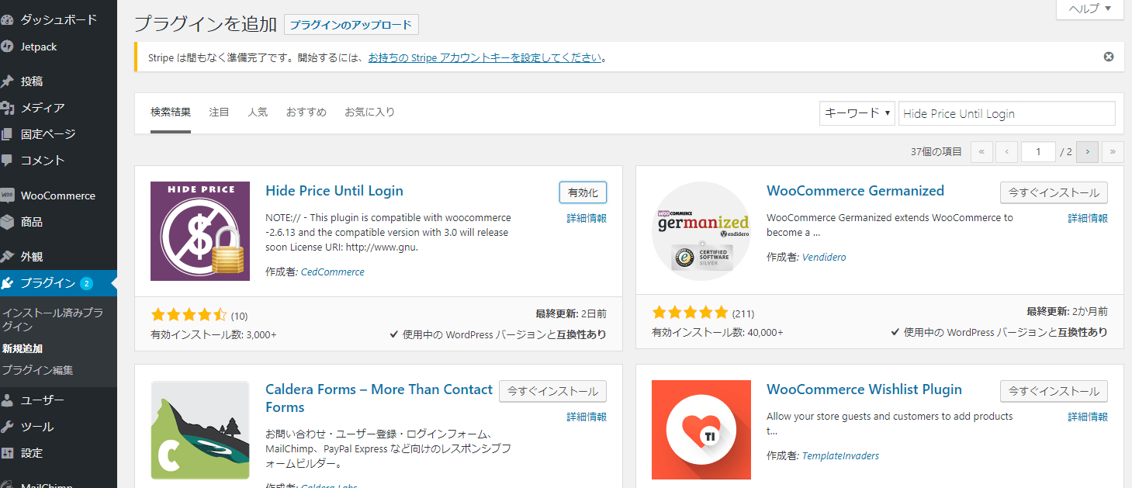1132x488 pixels.
Task: Click the wrench icon beside ツール
Action: point(7,427)
